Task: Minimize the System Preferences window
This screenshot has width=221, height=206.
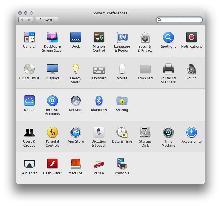Action: (26, 13)
